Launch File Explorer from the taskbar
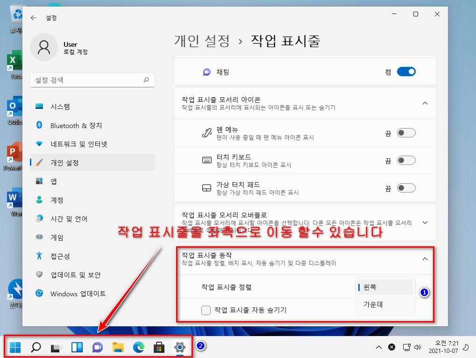 [x=118, y=347]
